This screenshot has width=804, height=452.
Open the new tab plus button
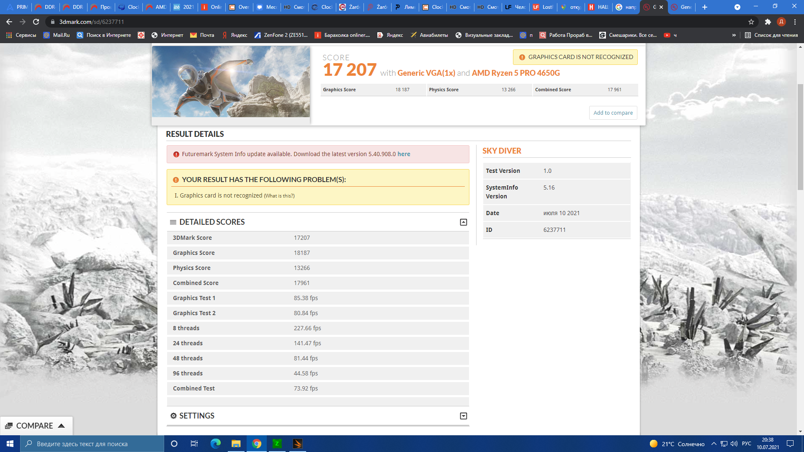coord(705,7)
